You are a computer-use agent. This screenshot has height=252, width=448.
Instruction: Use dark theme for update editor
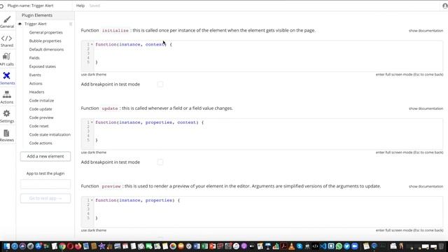point(93,153)
